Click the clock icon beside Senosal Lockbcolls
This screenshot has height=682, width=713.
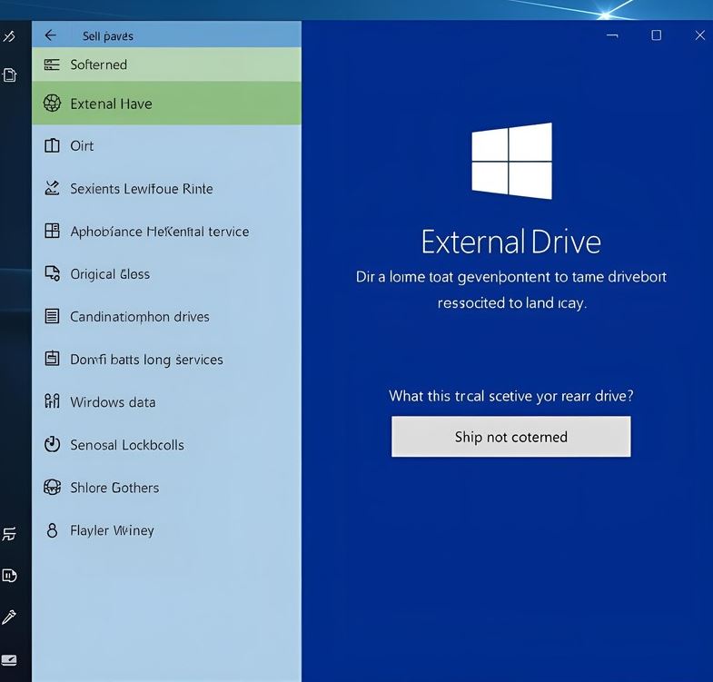pos(52,444)
